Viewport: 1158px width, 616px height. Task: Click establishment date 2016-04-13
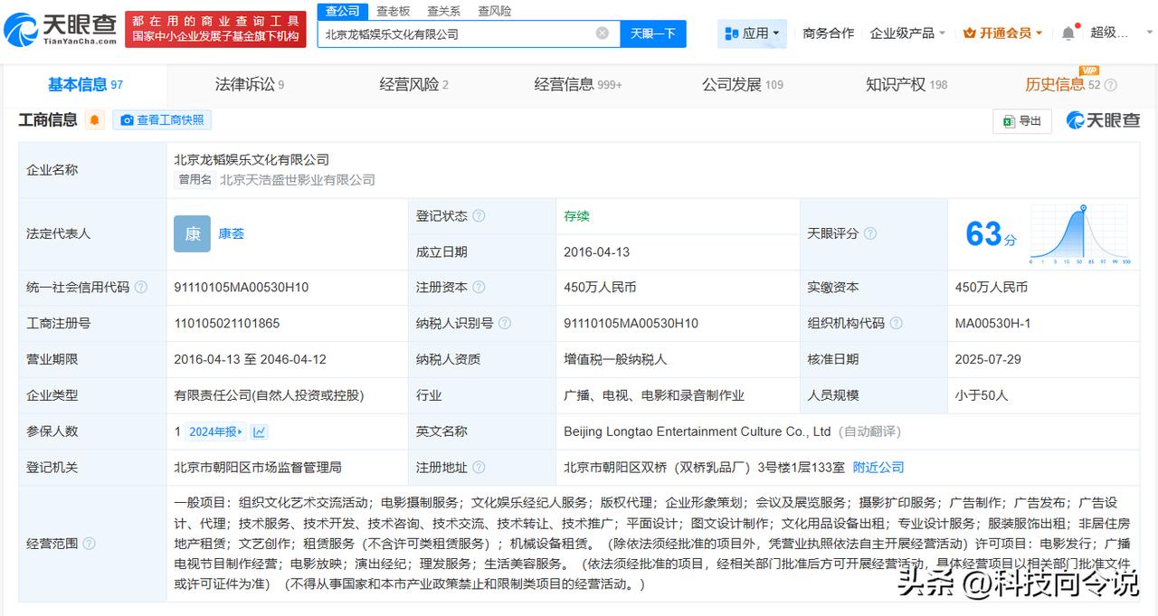point(596,252)
